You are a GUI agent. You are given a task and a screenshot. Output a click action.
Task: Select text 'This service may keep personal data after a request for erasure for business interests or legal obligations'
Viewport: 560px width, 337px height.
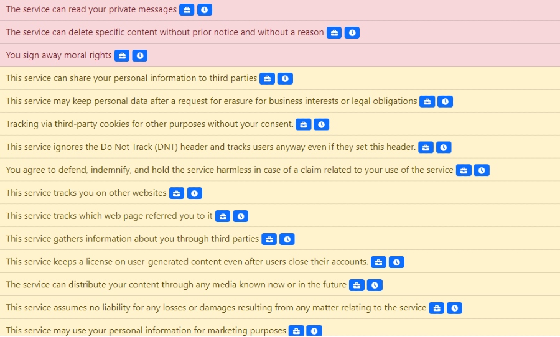pos(212,101)
